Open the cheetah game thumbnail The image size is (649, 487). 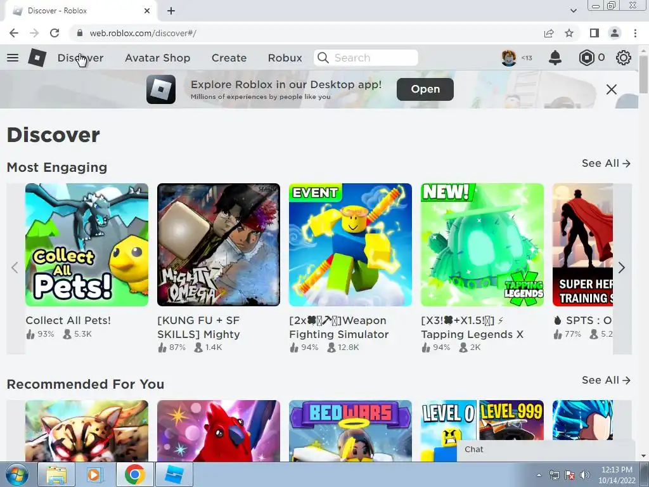(87, 431)
